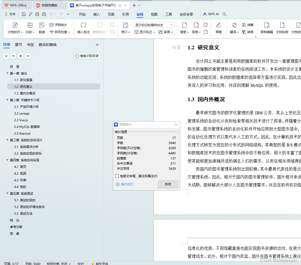
Task: Collapse 第四章 系统总体实现 node
Action: [x=7, y=160]
